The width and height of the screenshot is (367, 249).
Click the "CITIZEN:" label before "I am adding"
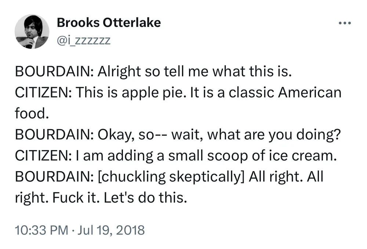click(43, 156)
